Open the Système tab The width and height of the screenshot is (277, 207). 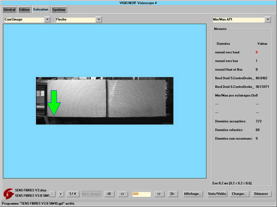click(x=59, y=10)
